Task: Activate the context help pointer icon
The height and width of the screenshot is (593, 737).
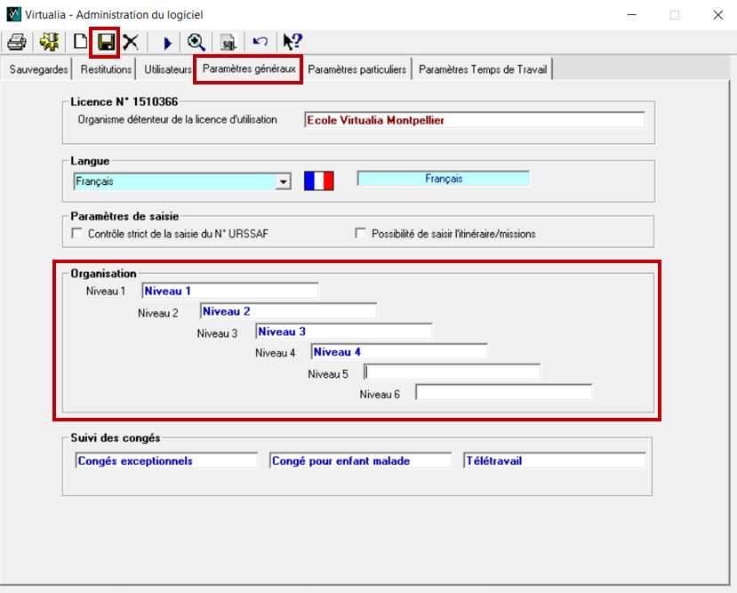Action: coord(292,42)
